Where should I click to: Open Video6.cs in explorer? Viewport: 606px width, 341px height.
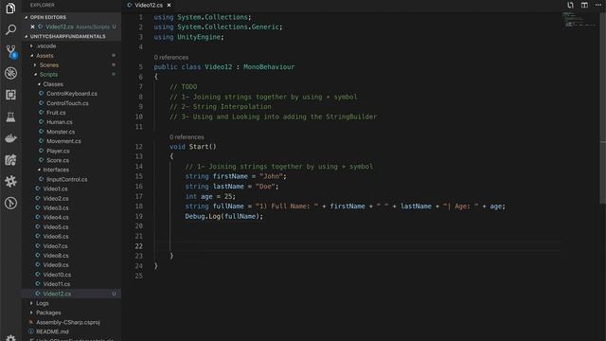[56, 236]
